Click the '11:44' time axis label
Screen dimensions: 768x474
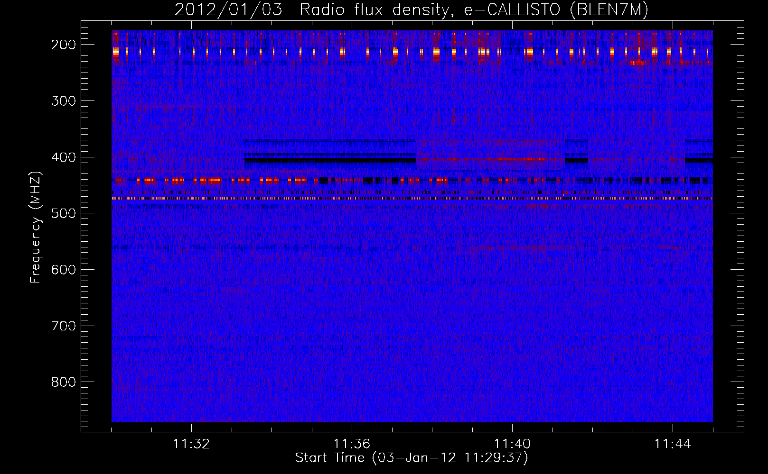[x=673, y=444]
